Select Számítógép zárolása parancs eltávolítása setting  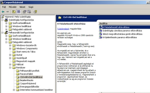[x=122, y=31]
